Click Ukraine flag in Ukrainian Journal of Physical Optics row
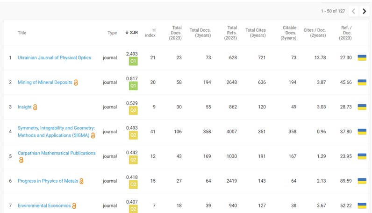Viewport: 372px width, 213px height. (x=362, y=57)
